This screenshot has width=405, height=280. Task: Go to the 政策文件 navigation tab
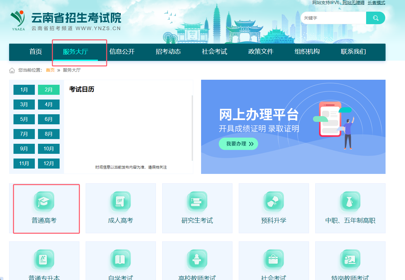tap(261, 52)
